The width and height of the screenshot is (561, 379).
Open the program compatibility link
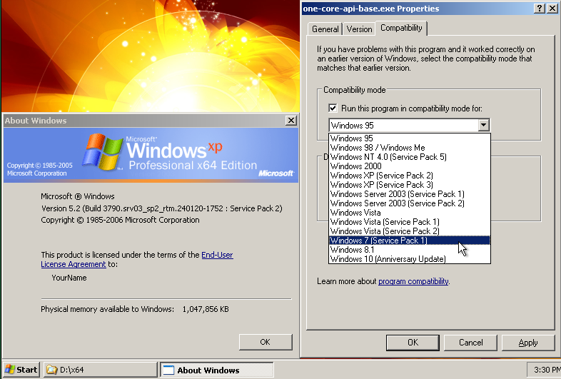click(413, 281)
